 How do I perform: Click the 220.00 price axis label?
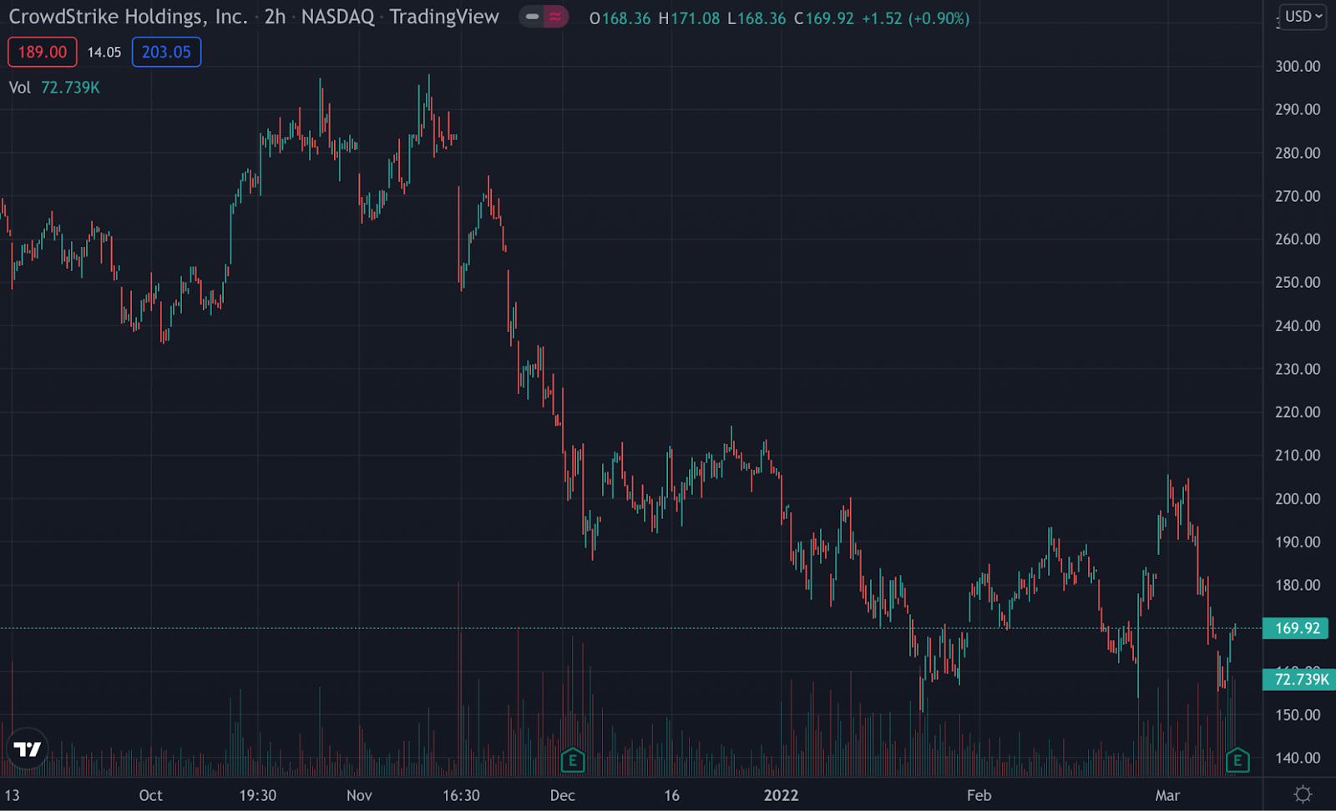1298,411
